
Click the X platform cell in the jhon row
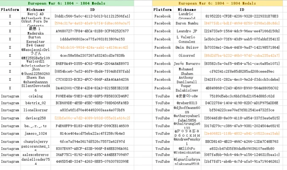point(10,71)
